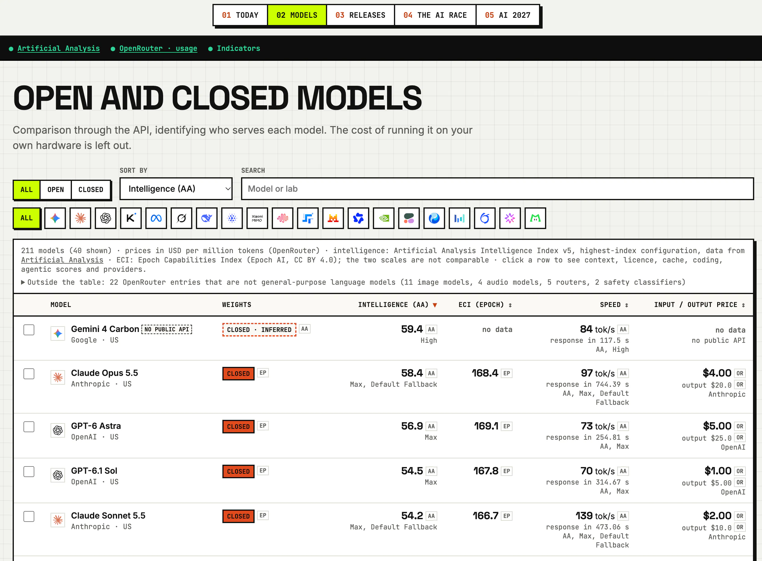Filter by the Anthropic starburst lab icon

[80, 218]
